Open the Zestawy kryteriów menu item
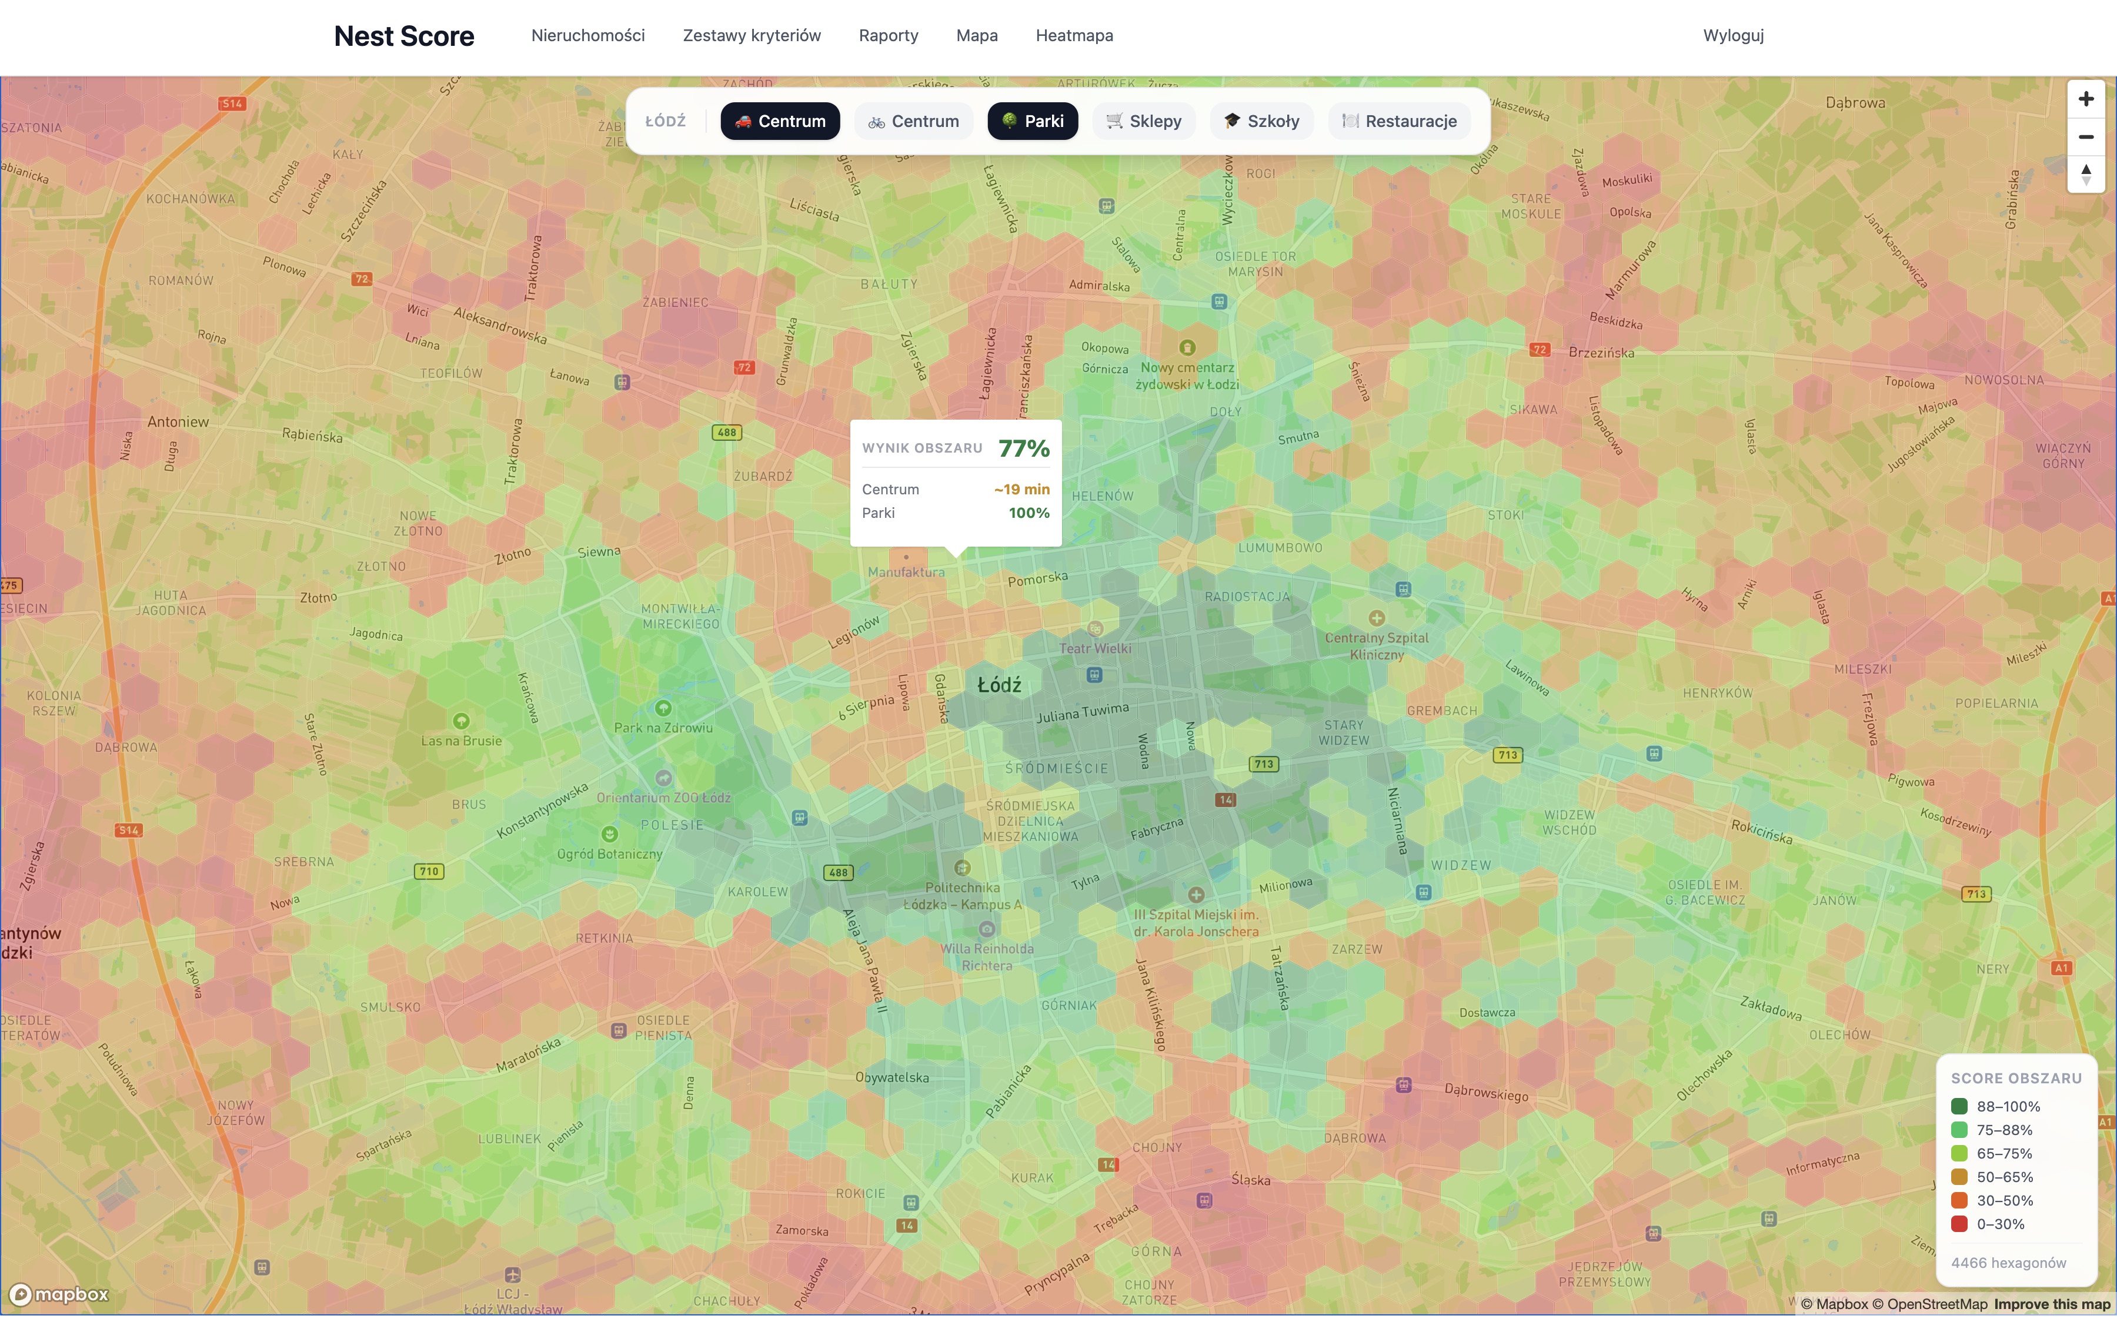2117x1319 pixels. pyautogui.click(x=752, y=36)
